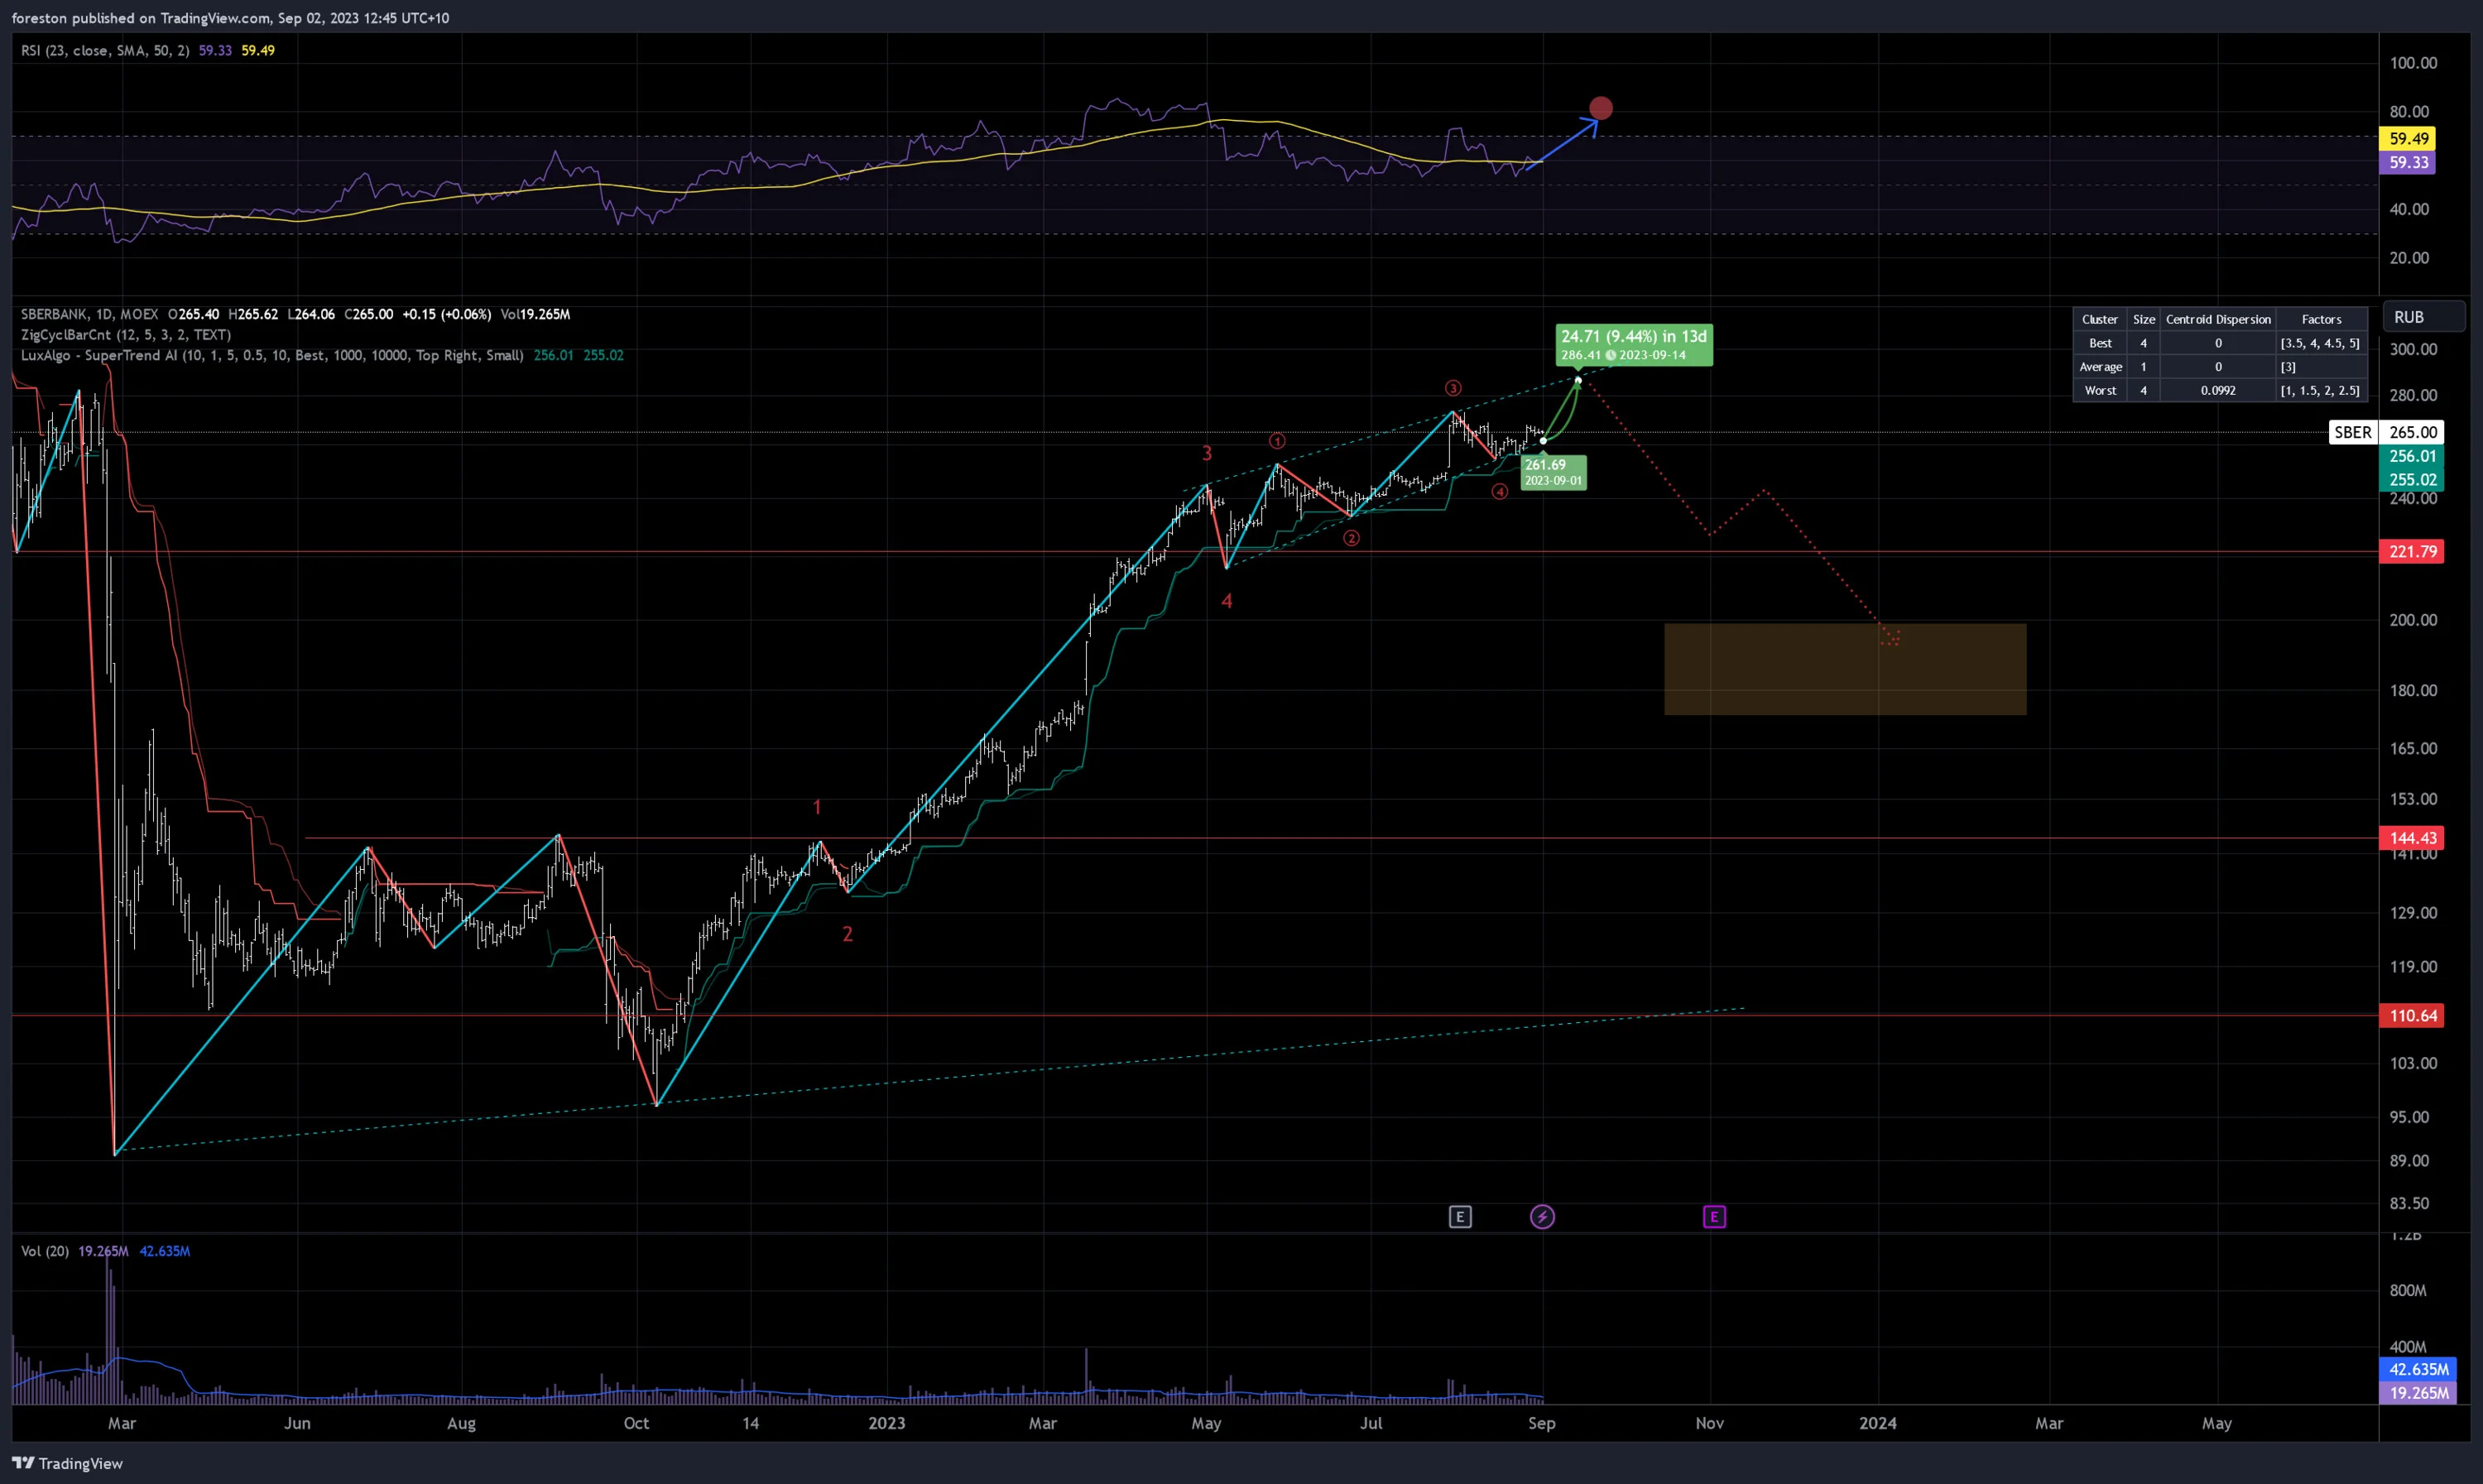Click the 221.79 red price level label

click(x=2412, y=551)
